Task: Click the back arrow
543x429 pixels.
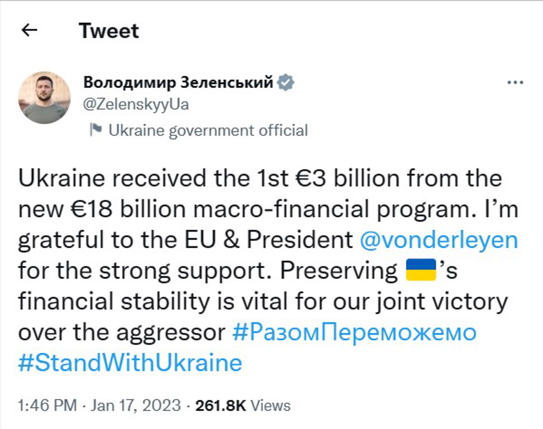Action: click(x=29, y=30)
